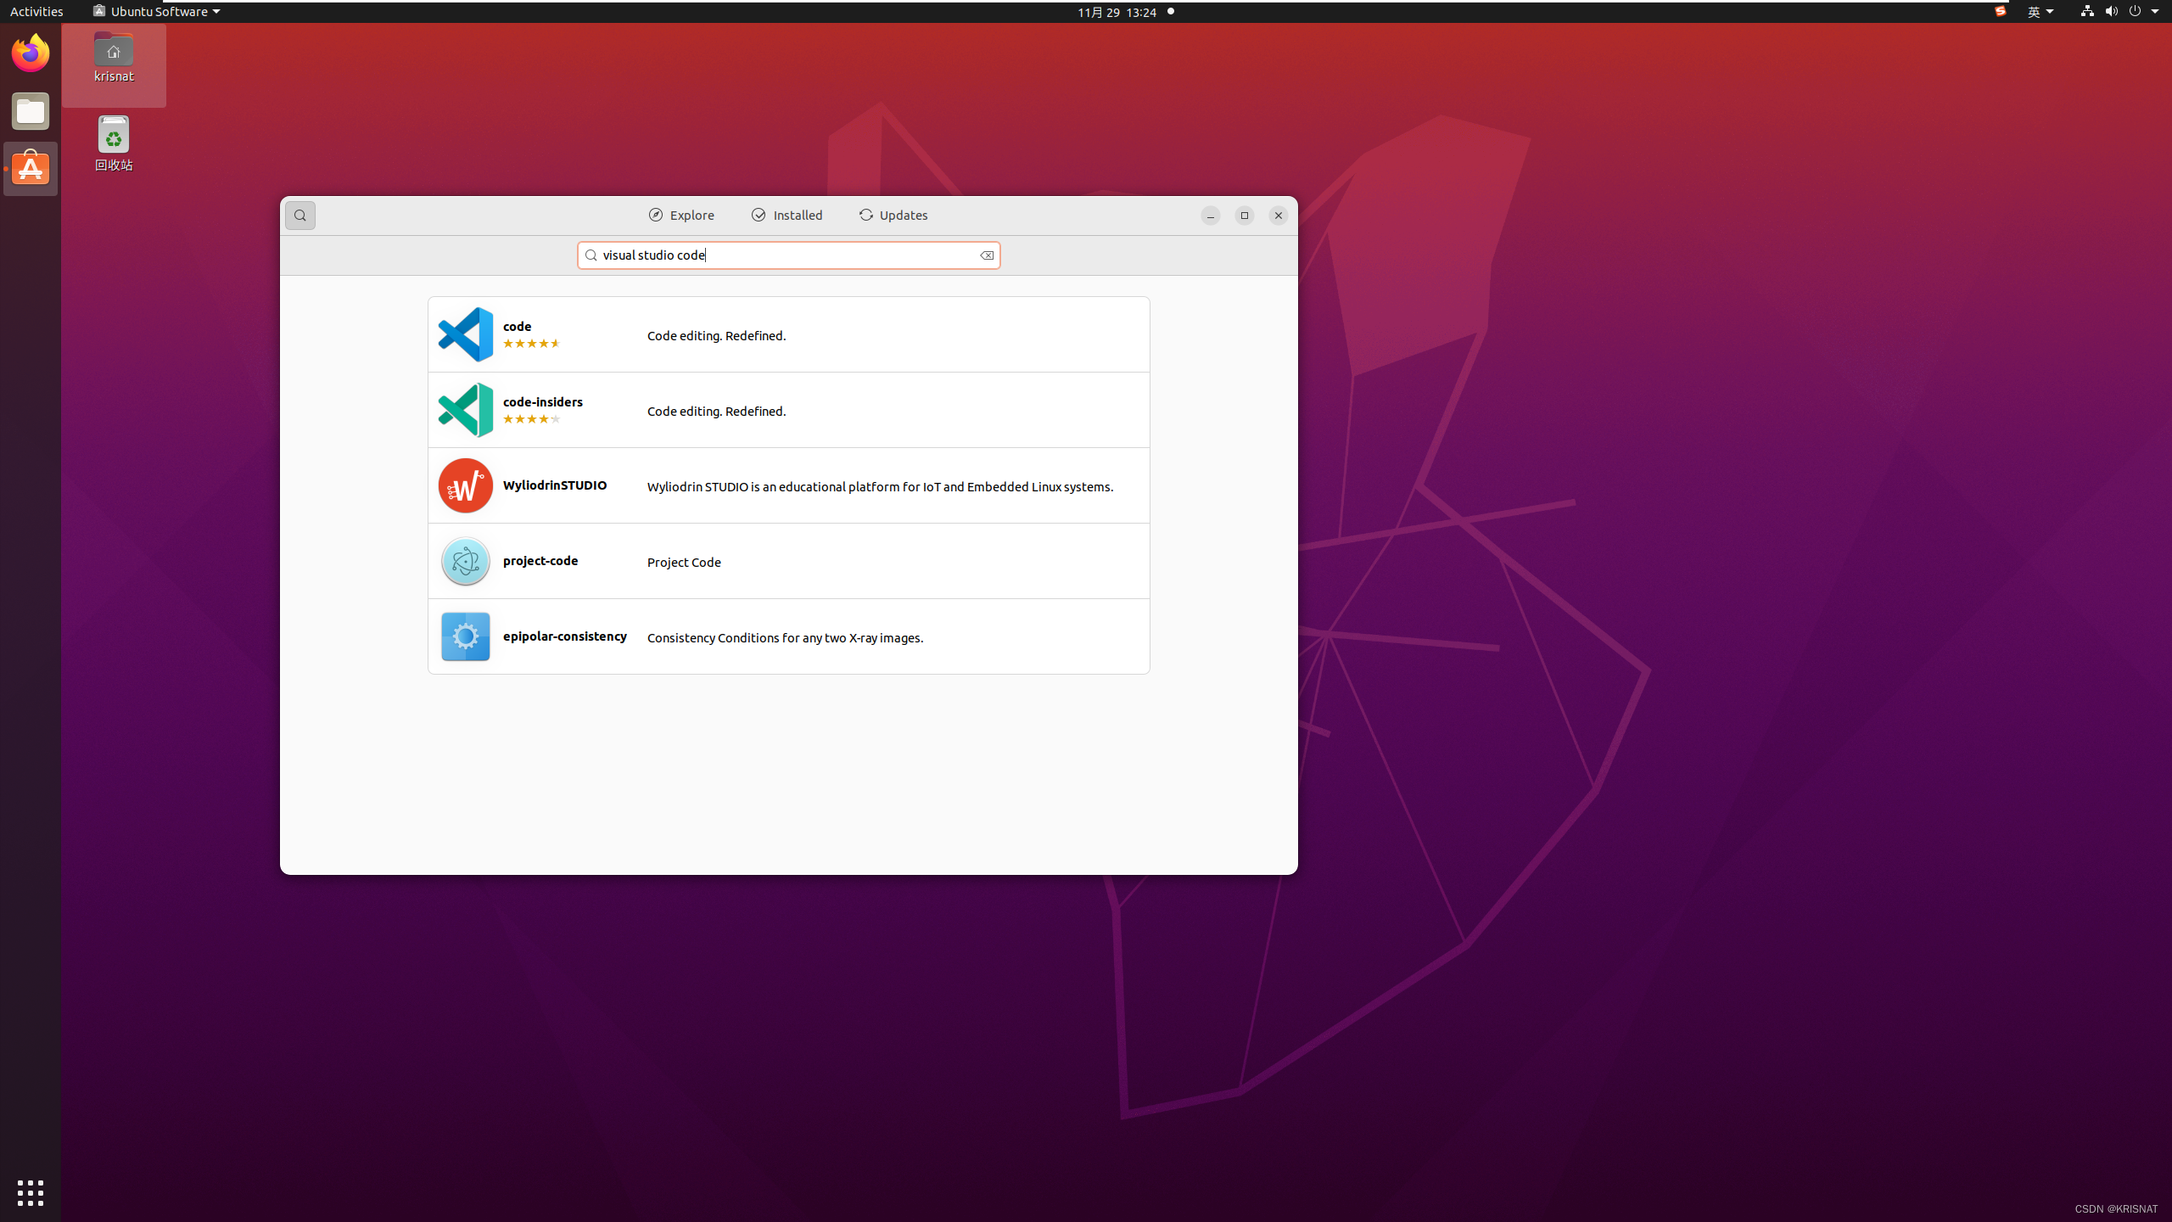Expand the Ubuntu Software app menu
The height and width of the screenshot is (1222, 2172).
156,12
